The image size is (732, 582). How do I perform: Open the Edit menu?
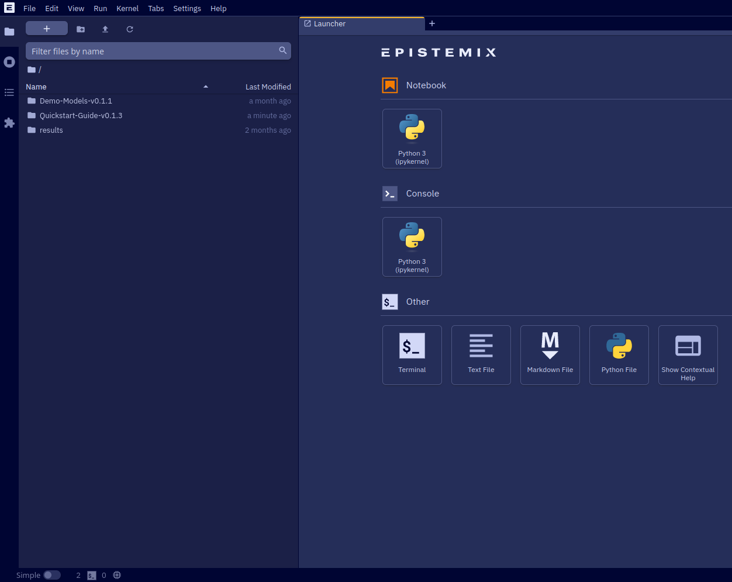point(52,8)
